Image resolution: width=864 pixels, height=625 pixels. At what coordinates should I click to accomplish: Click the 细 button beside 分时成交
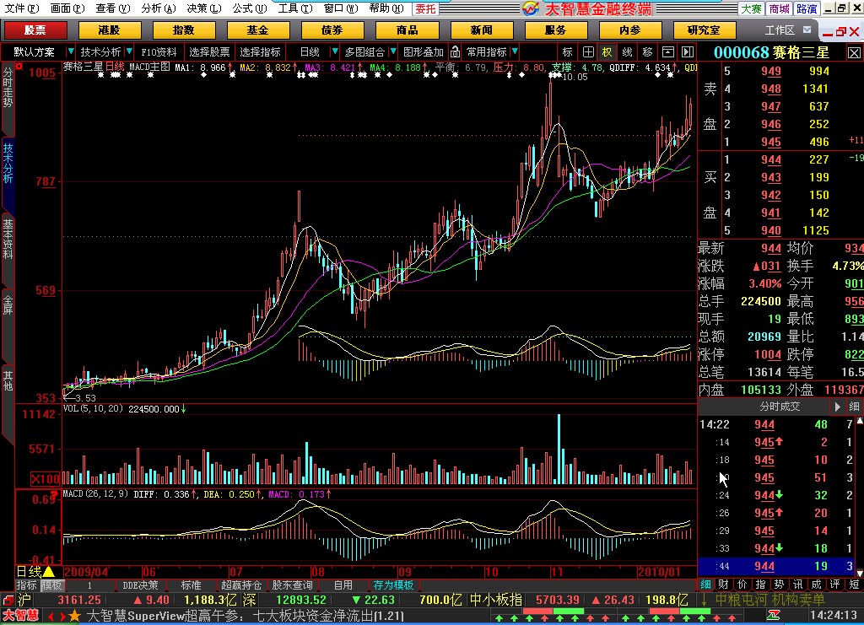pyautogui.click(x=854, y=407)
